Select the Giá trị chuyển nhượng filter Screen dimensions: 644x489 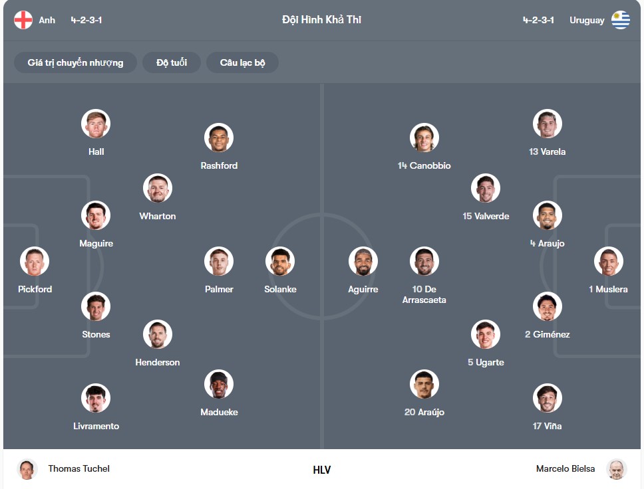pos(75,62)
